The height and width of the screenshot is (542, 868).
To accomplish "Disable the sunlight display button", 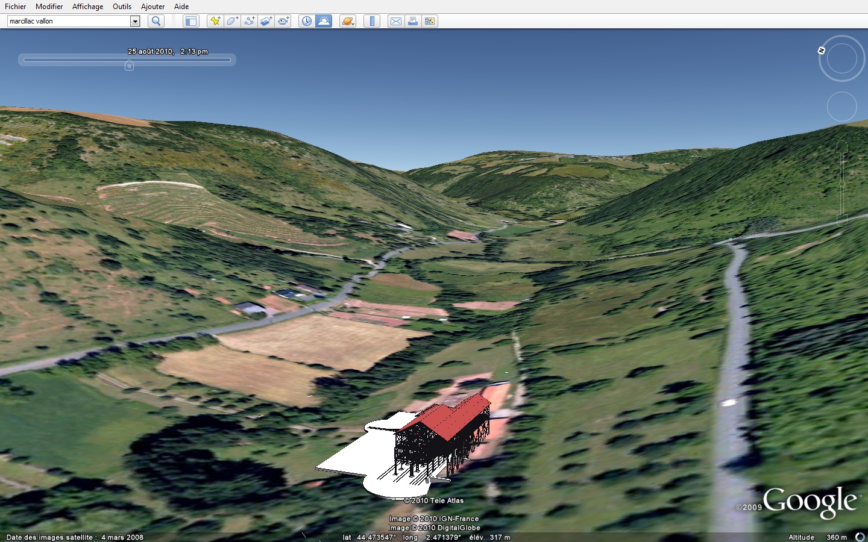I will pyautogui.click(x=324, y=21).
